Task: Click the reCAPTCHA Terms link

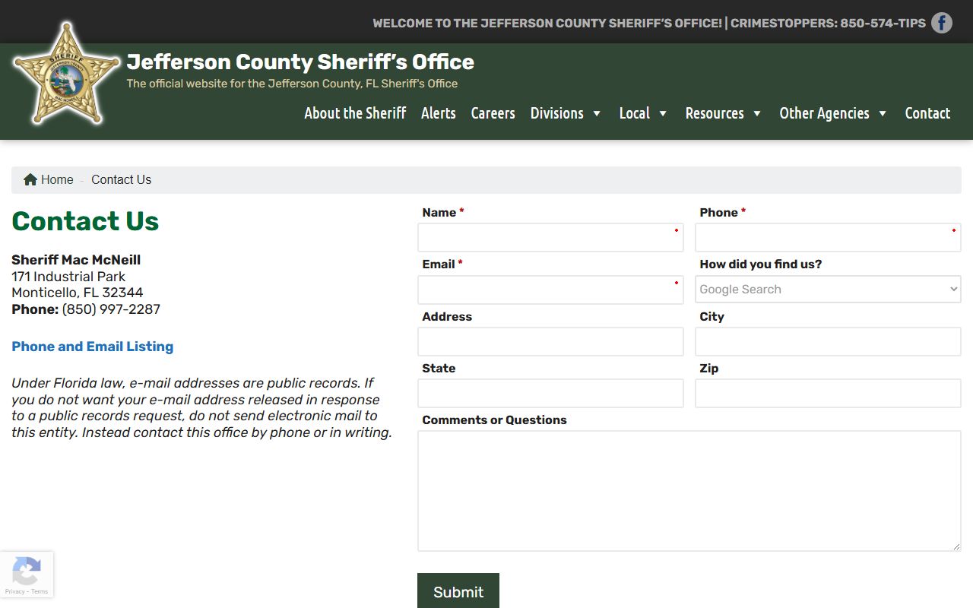Action: click(40, 591)
